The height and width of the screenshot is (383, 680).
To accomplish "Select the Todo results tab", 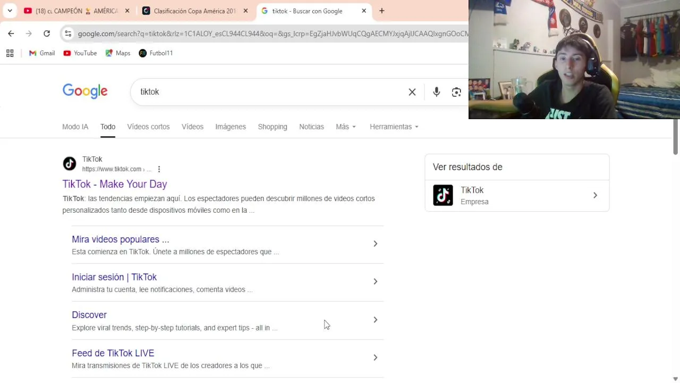I will click(x=108, y=127).
